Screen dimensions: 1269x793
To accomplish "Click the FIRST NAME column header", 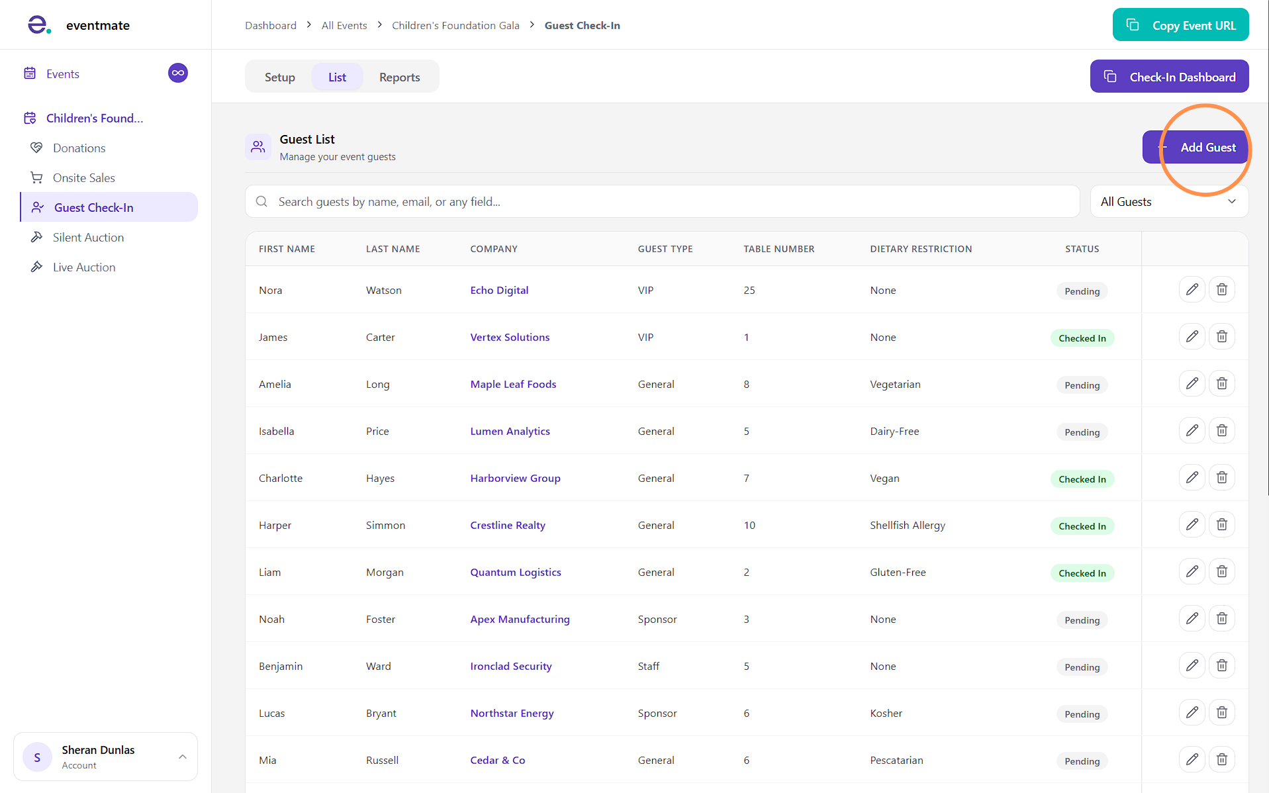I will coord(287,249).
